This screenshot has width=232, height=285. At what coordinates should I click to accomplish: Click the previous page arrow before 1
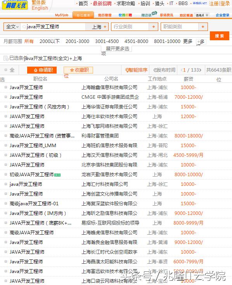pyautogui.click(x=182, y=70)
